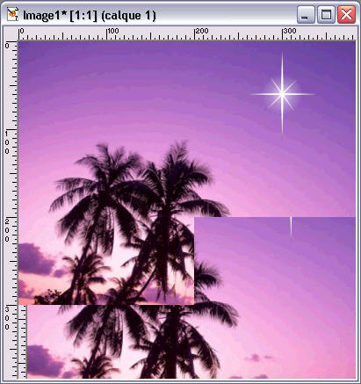Click the 300 mark on horizontal ruler
Image resolution: width=361 pixels, height=384 pixels.
[290, 31]
